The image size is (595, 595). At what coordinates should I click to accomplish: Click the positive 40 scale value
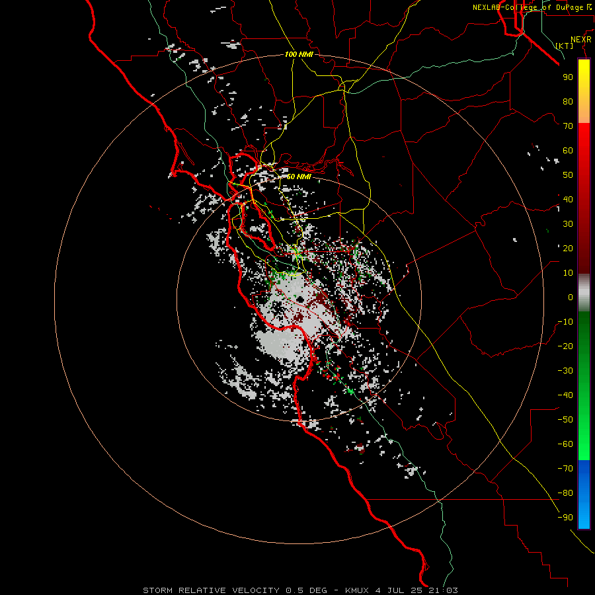coord(568,200)
